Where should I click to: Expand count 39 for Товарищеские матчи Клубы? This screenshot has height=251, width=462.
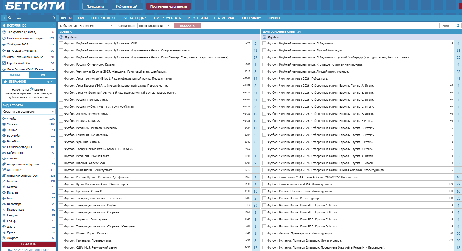coord(255,205)
